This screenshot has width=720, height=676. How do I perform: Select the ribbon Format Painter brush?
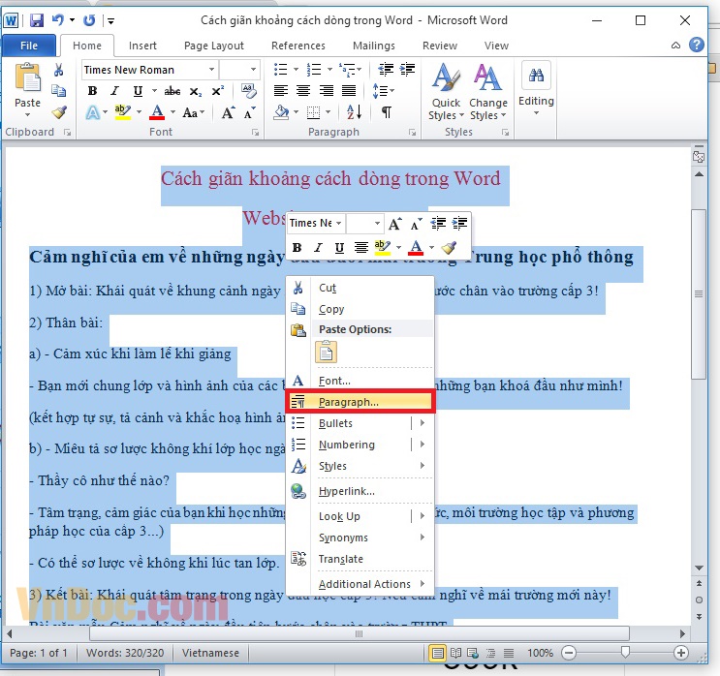pyautogui.click(x=59, y=112)
